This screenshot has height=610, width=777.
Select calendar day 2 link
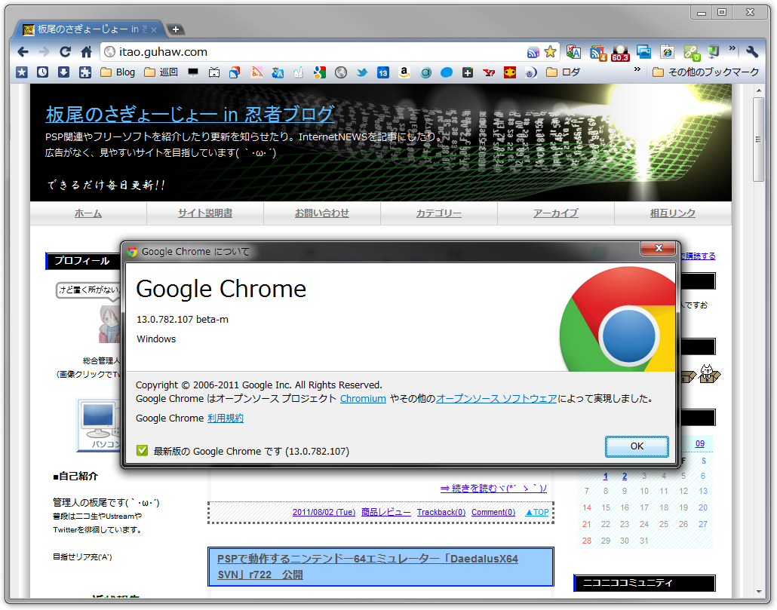coord(625,477)
